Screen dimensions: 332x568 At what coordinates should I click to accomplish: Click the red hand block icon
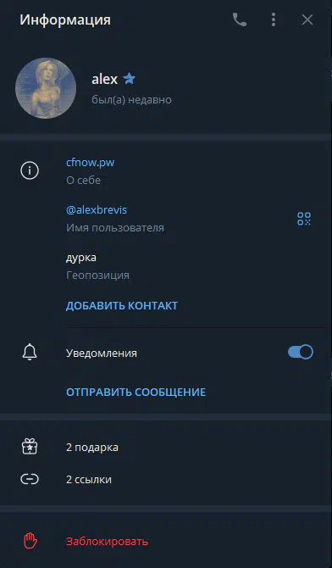(30, 541)
